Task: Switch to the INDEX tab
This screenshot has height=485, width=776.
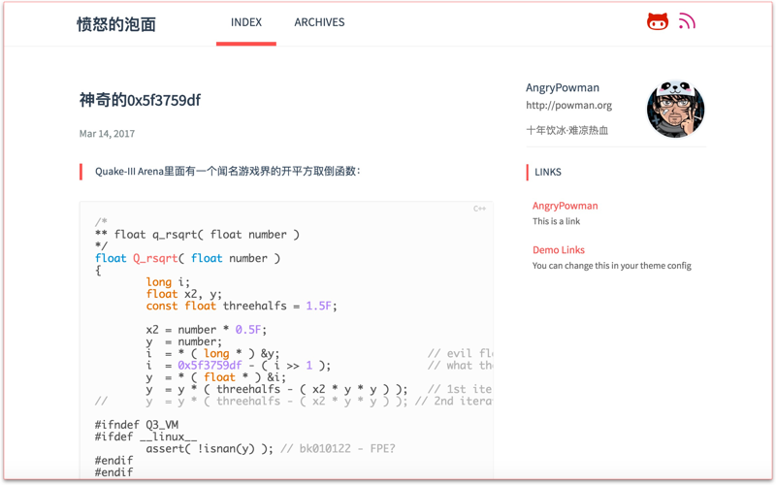Action: point(246,22)
